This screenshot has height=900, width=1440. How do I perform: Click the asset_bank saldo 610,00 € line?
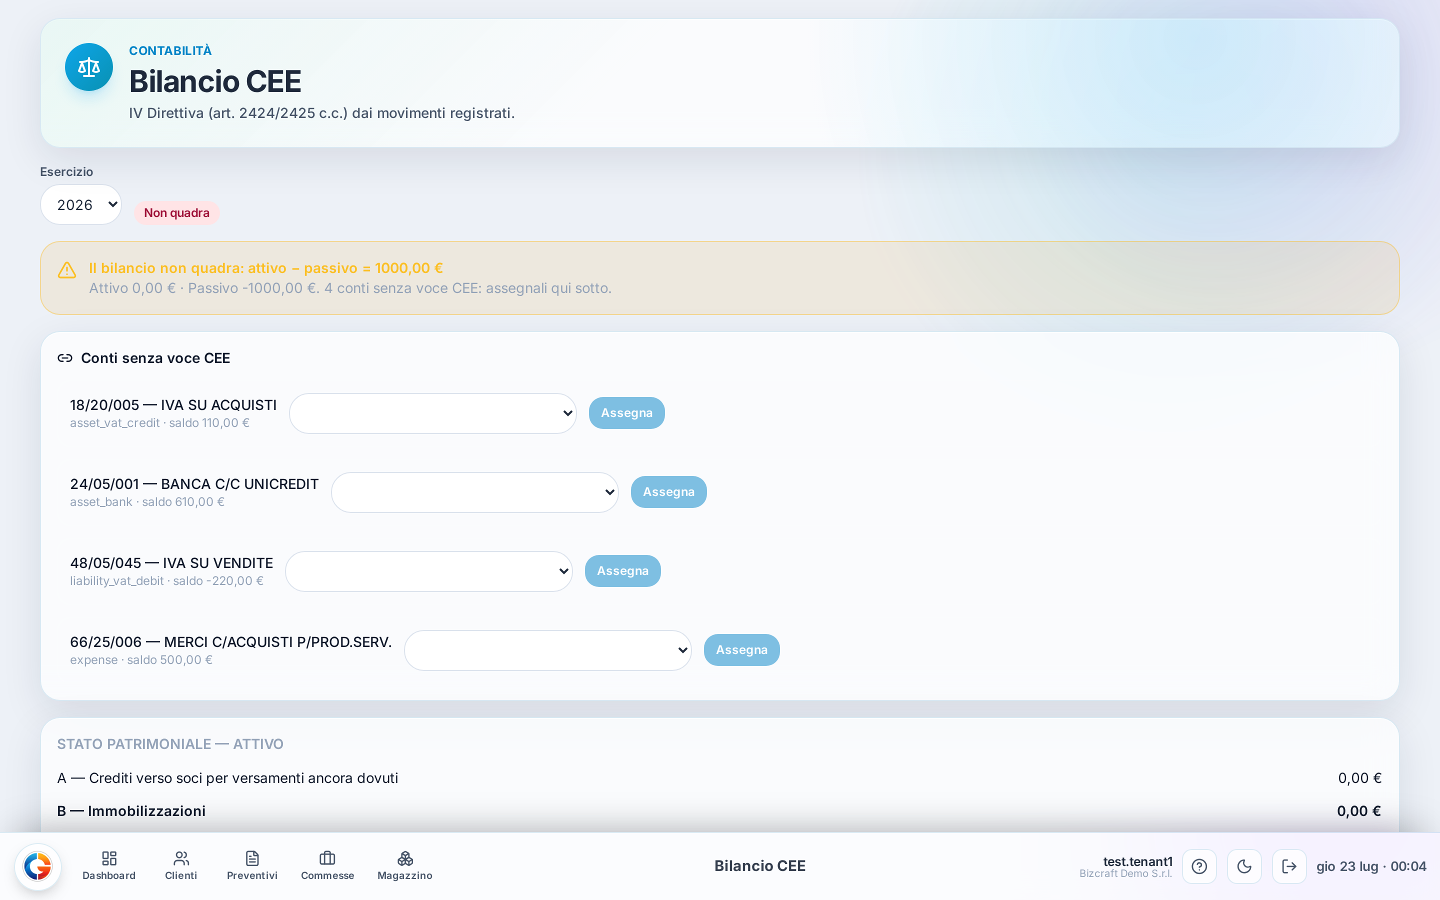[x=147, y=502]
